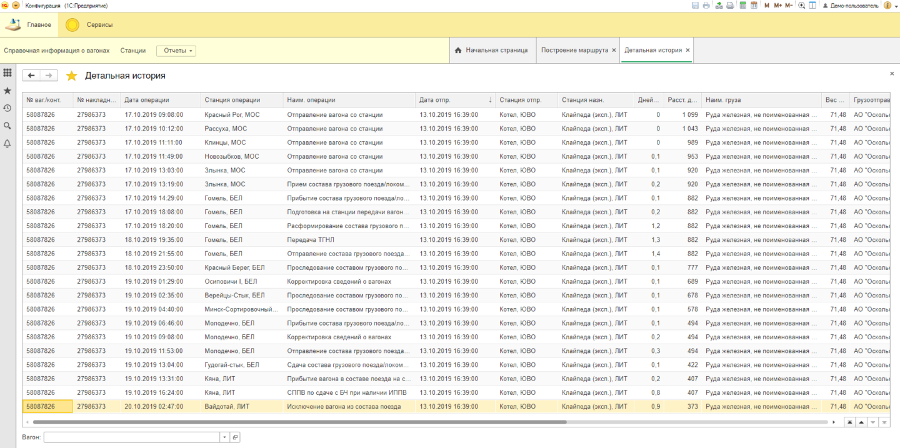900x448 pixels.
Task: Select the Рассуха, МОС station cell
Action: coord(242,129)
